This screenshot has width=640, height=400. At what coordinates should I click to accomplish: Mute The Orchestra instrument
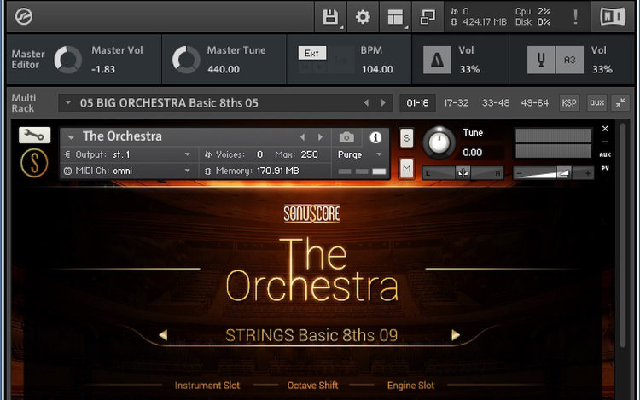coord(406,168)
